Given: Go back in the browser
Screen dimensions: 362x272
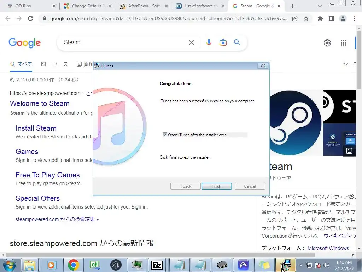Looking at the screenshot, I should [8, 18].
